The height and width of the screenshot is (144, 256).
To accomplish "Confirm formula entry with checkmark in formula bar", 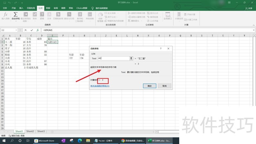I will click(x=32, y=30).
